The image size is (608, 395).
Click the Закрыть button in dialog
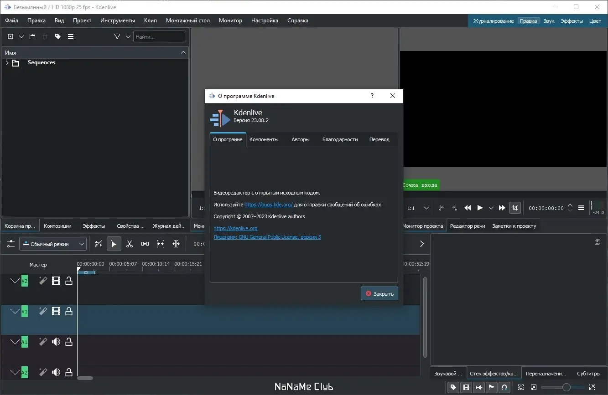(379, 294)
